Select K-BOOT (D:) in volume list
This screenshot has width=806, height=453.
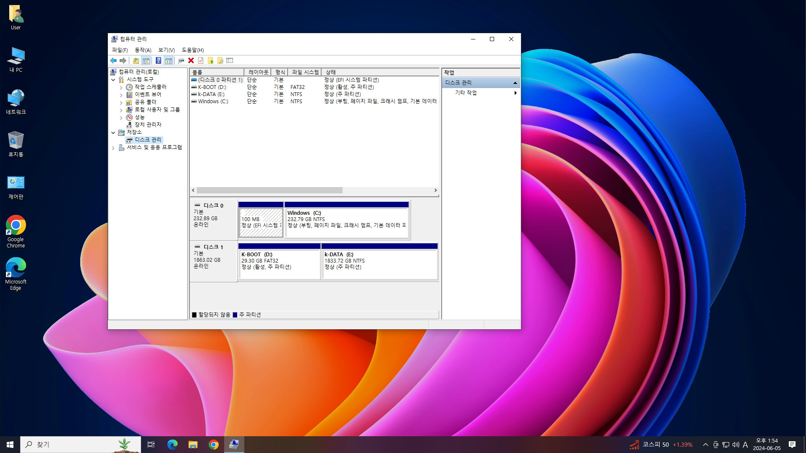click(314, 87)
